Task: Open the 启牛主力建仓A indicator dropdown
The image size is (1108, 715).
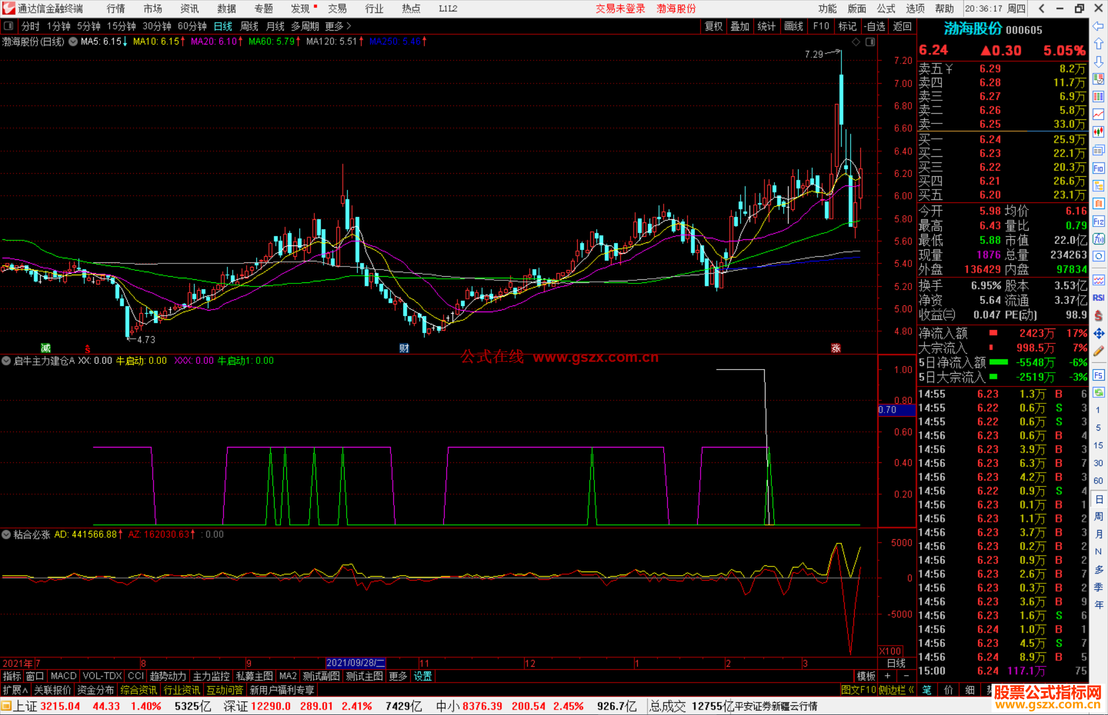Action: (6, 361)
